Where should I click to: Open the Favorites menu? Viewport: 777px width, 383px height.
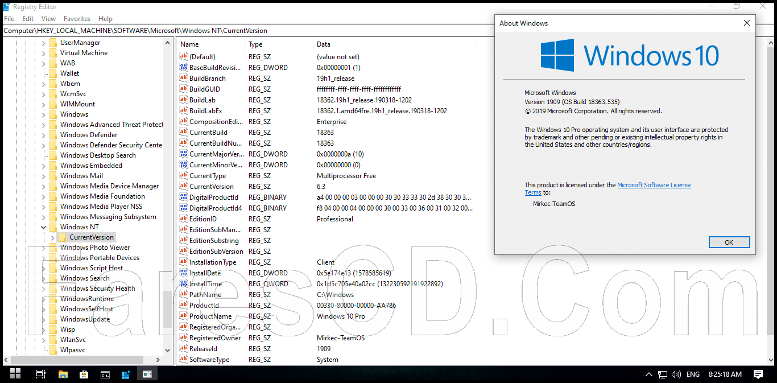point(77,19)
